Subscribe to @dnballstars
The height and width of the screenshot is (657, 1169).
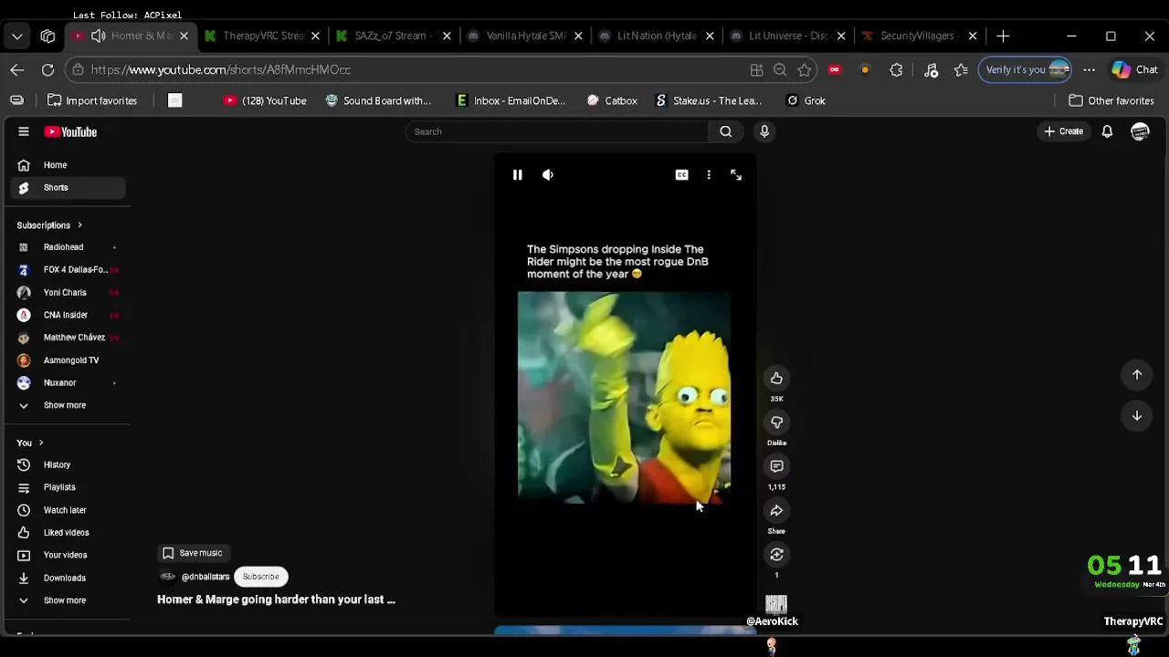click(x=260, y=577)
